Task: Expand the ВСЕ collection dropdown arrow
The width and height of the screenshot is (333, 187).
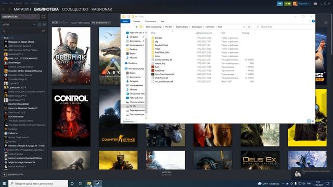Action: click(67, 22)
